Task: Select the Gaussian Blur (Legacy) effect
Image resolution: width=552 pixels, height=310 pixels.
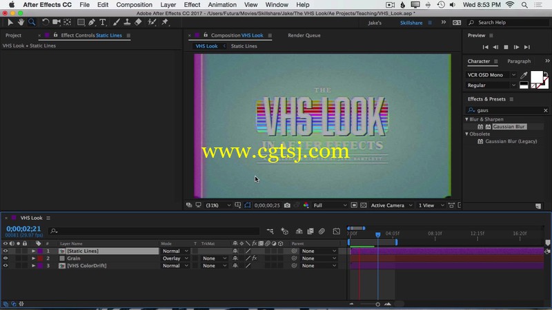Action: click(x=511, y=141)
